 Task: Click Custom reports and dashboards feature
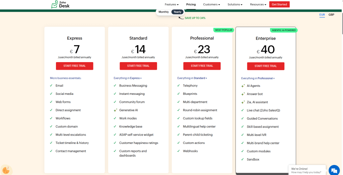click(x=133, y=153)
